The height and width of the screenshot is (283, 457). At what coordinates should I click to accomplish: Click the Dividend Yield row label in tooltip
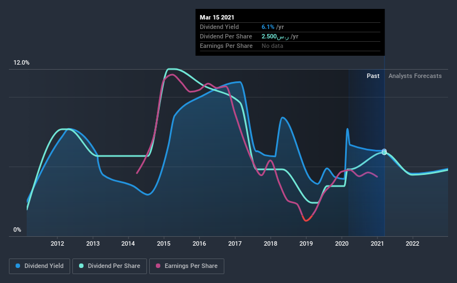[219, 27]
